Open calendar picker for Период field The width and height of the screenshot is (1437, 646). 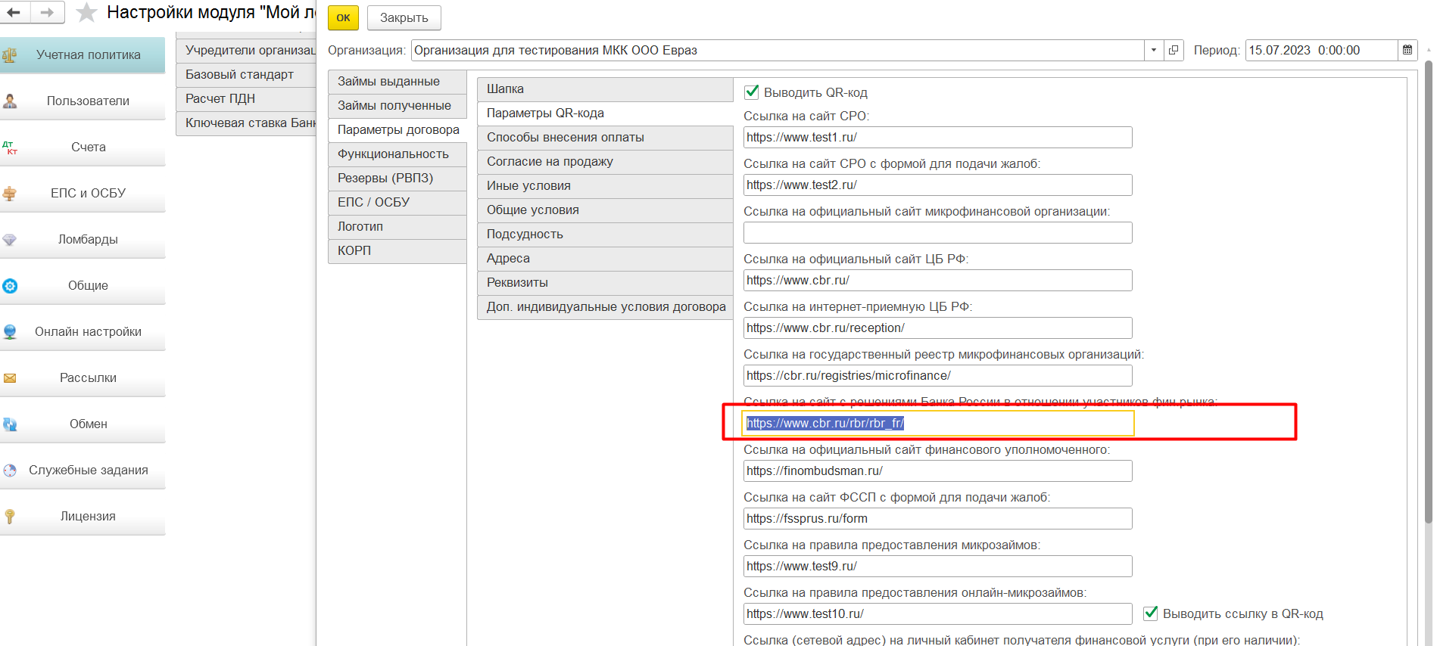click(x=1407, y=50)
